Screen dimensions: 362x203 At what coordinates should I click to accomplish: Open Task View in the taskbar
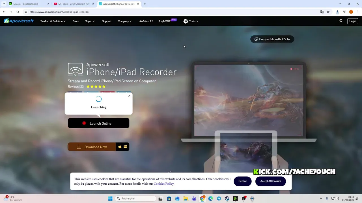pyautogui.click(x=160, y=198)
